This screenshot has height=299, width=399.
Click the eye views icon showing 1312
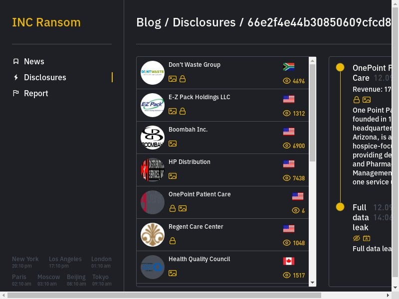point(286,113)
